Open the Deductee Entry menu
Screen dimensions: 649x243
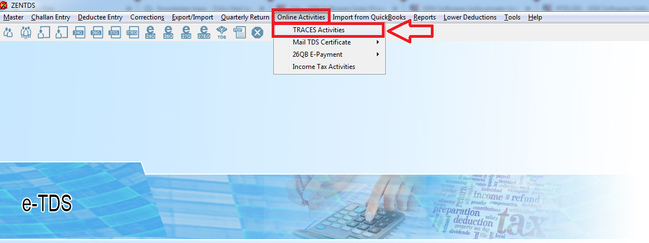coord(100,17)
